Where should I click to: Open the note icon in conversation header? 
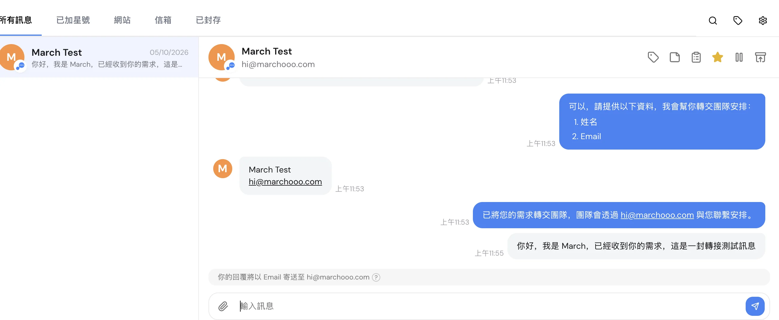(x=675, y=57)
